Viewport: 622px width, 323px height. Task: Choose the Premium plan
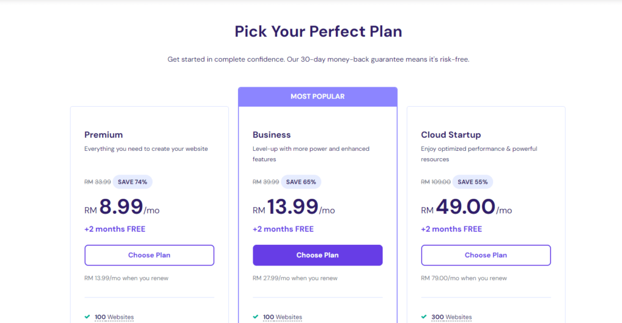[x=149, y=255]
